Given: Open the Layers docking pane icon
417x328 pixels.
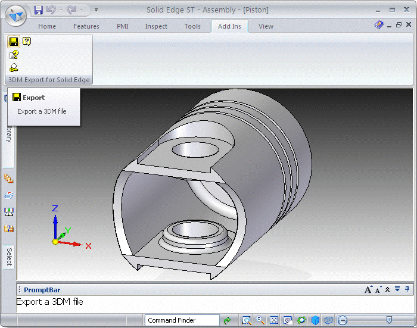Looking at the screenshot, I should (x=9, y=195).
